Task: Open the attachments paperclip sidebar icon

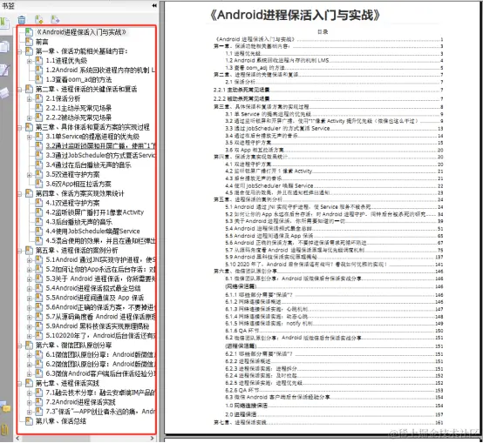Action: tap(4, 429)
